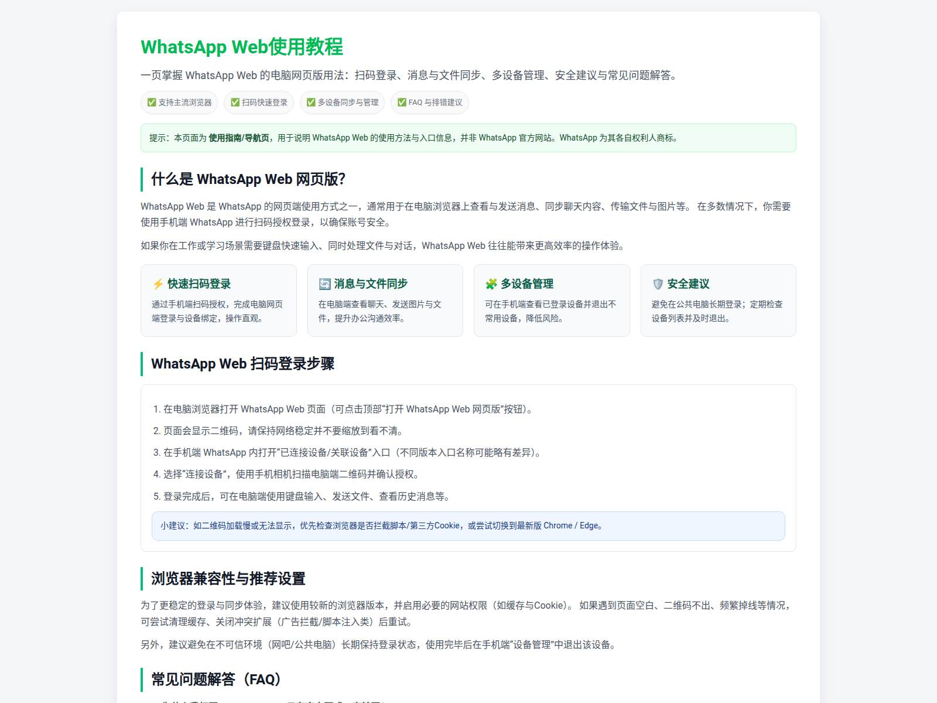937x703 pixels.
Task: Click card description 在电脑端查看聊天、发送图片与文件
Action: click(380, 312)
